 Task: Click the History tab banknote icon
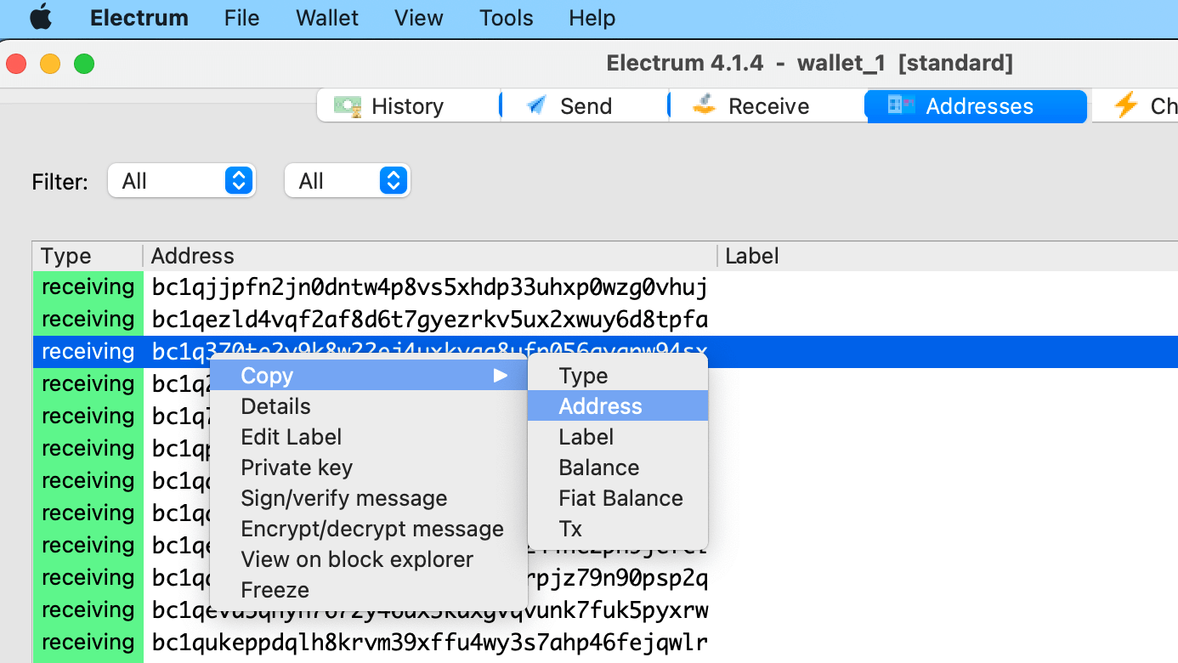[x=348, y=106]
